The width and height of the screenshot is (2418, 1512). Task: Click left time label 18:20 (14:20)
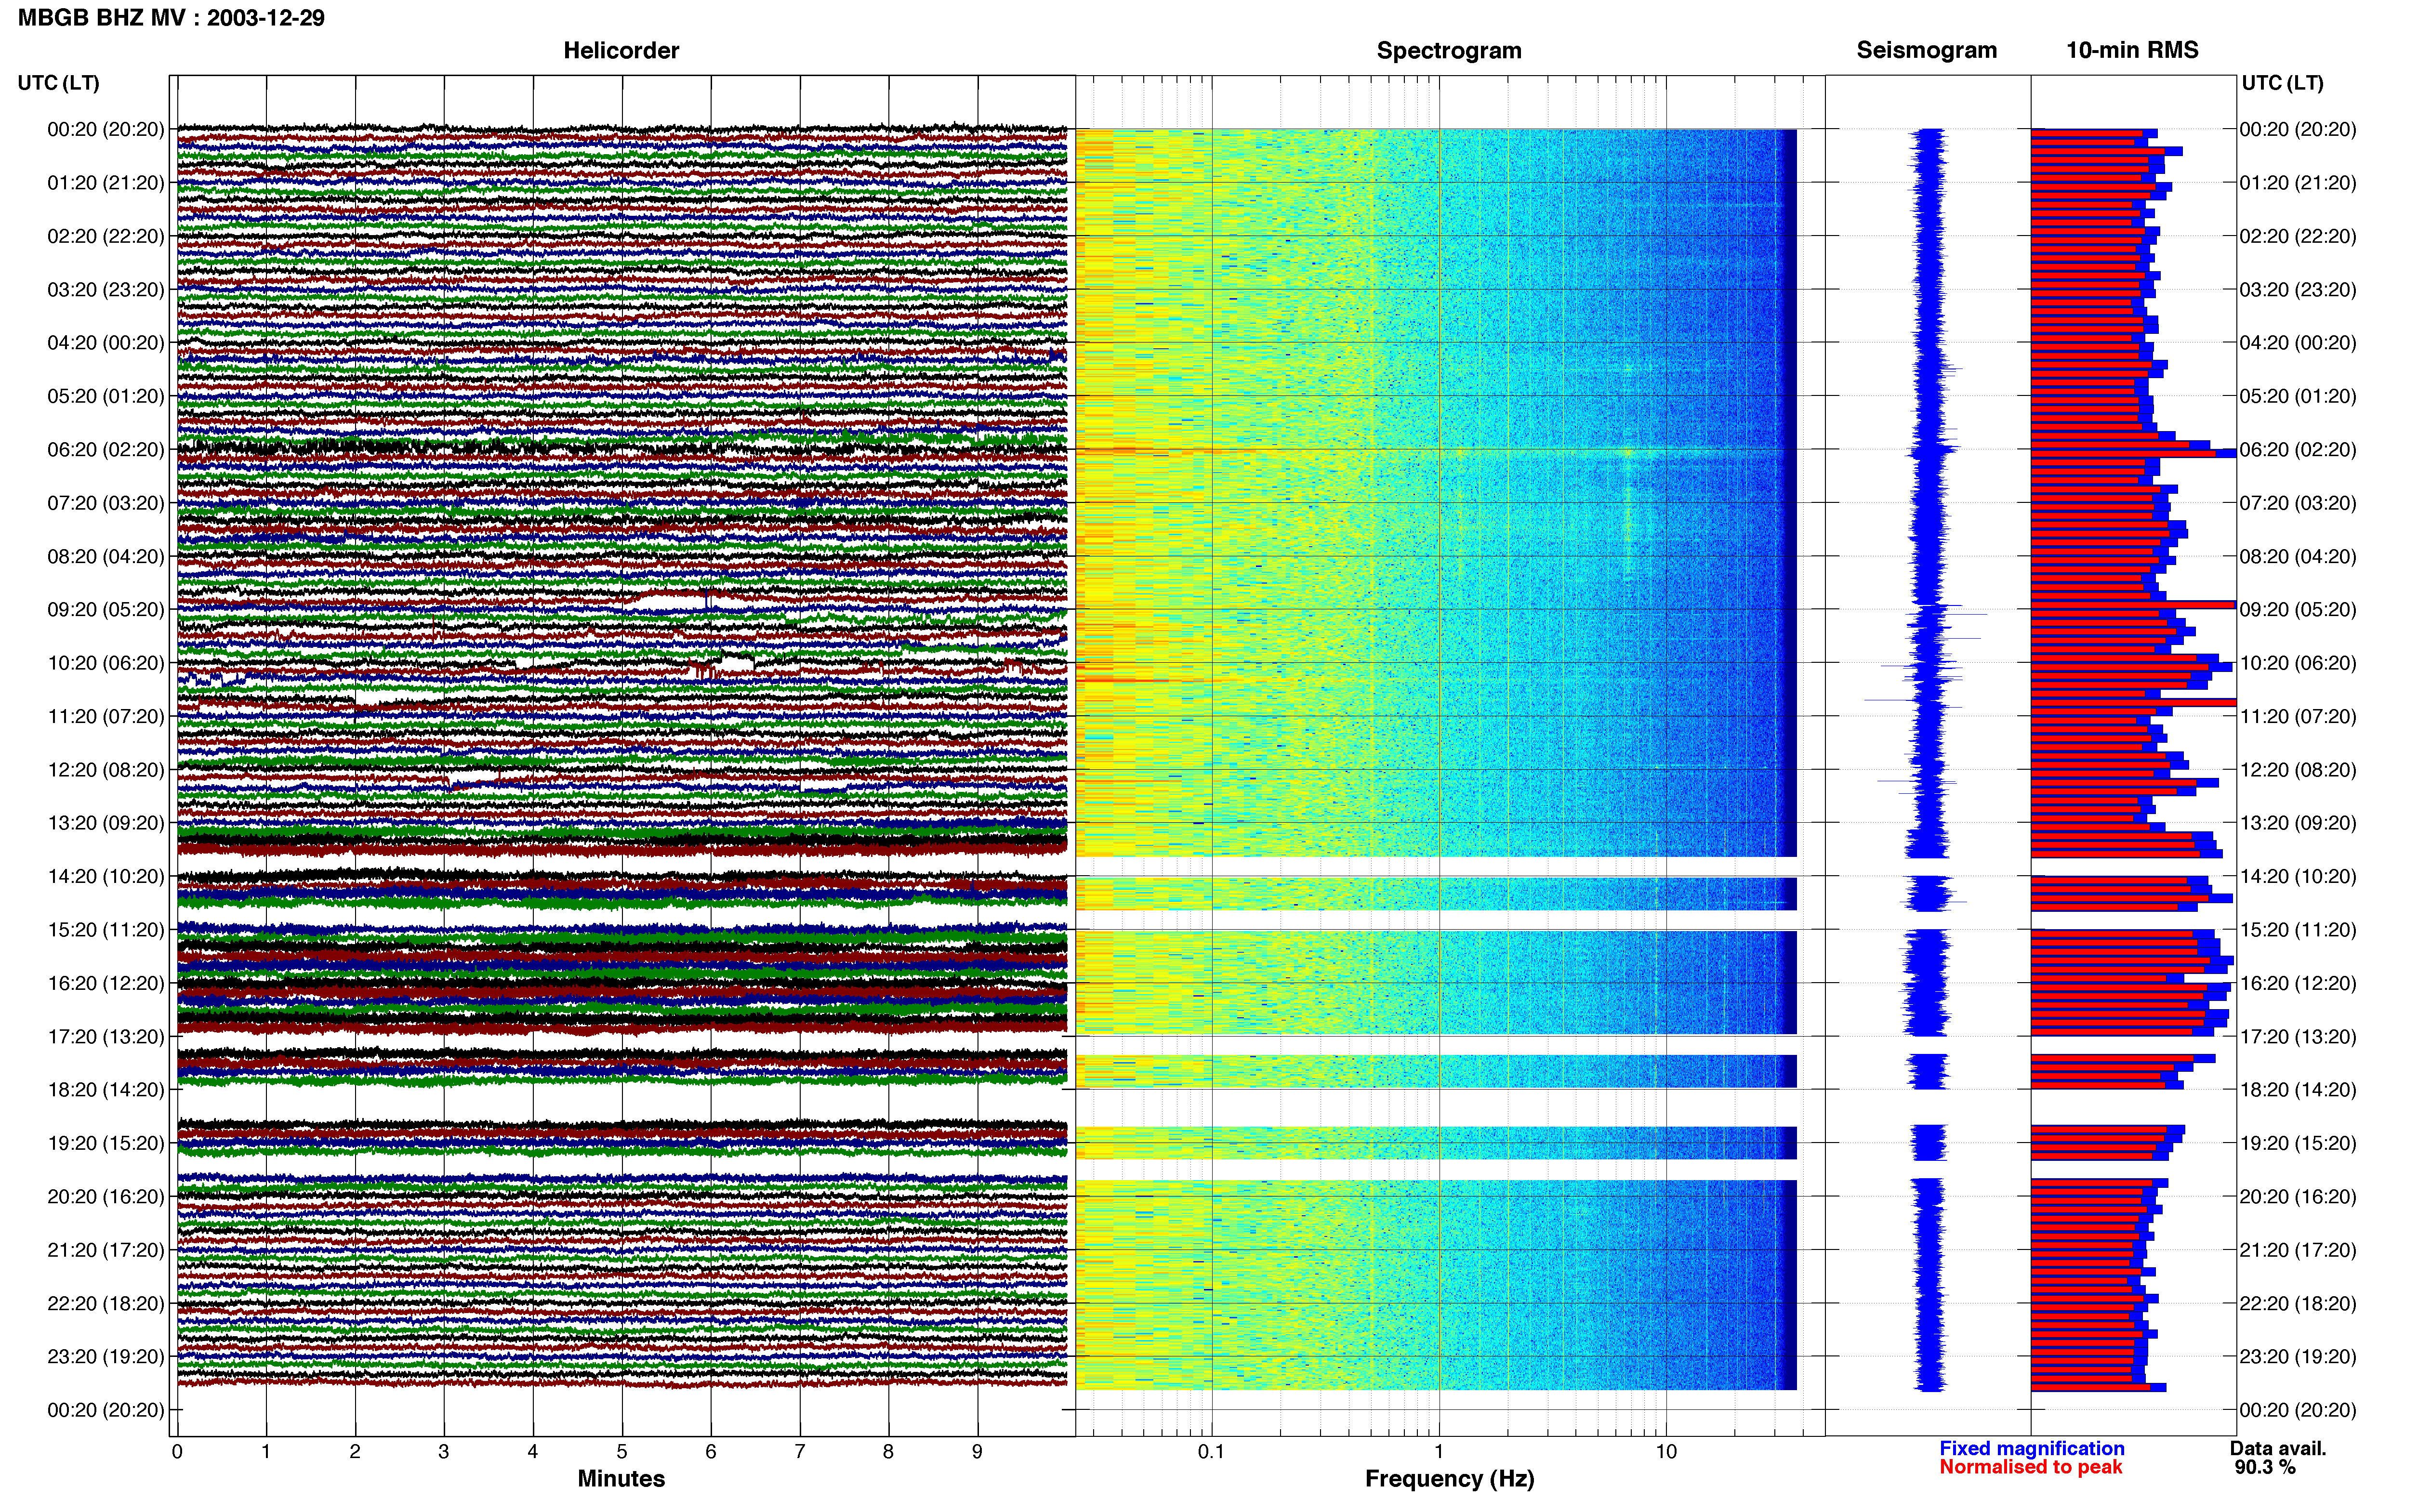pyautogui.click(x=105, y=1090)
